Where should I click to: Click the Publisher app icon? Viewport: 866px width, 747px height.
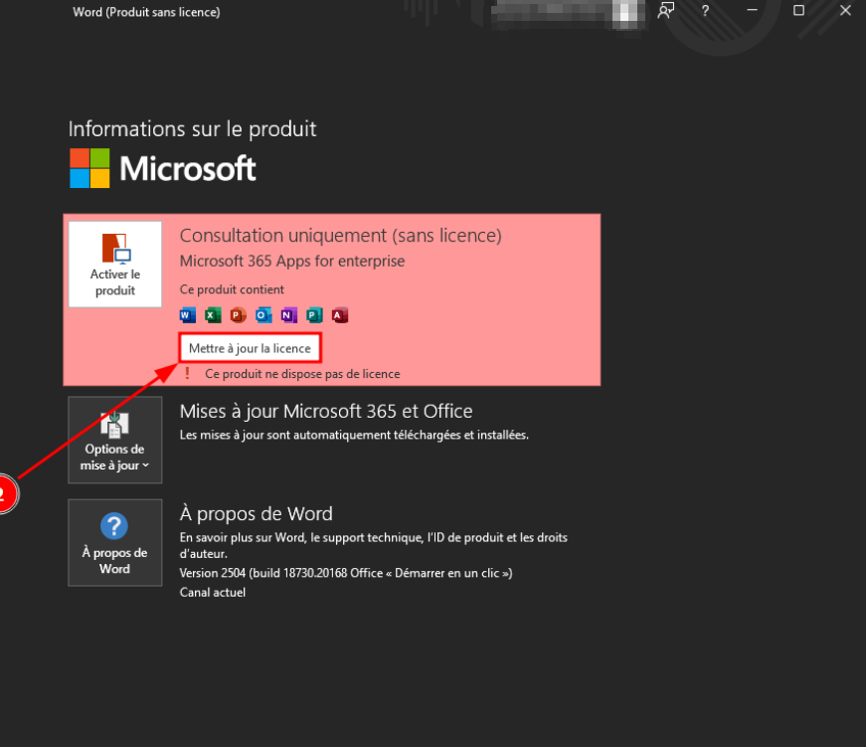pyautogui.click(x=314, y=315)
